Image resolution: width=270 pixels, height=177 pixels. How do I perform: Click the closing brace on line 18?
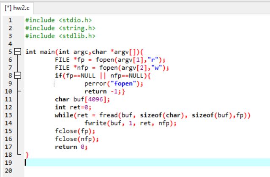coord(27,155)
